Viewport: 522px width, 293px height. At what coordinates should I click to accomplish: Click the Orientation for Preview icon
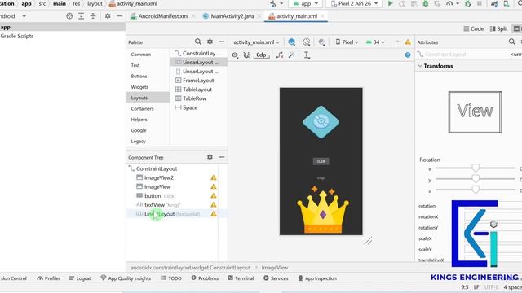point(307,42)
